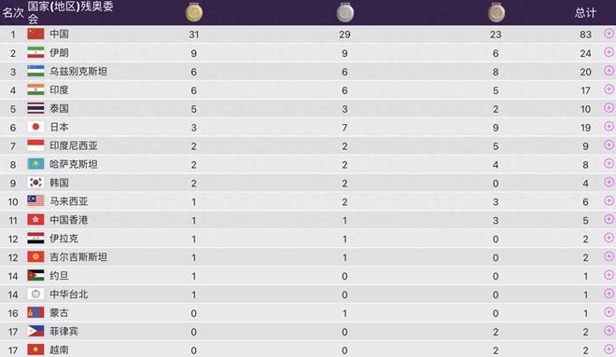
Task: Click the Philippines flag icon
Action: click(35, 331)
